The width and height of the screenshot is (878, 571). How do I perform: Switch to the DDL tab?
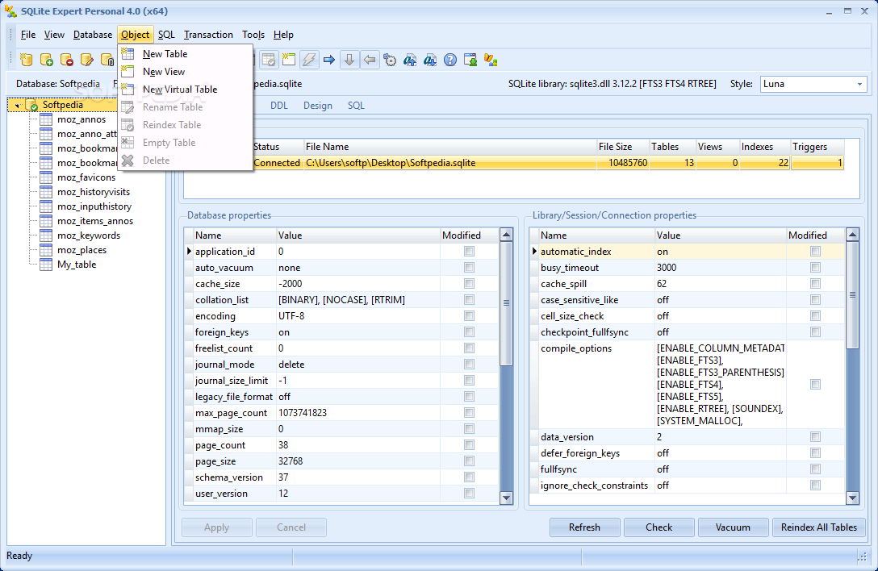pyautogui.click(x=279, y=105)
